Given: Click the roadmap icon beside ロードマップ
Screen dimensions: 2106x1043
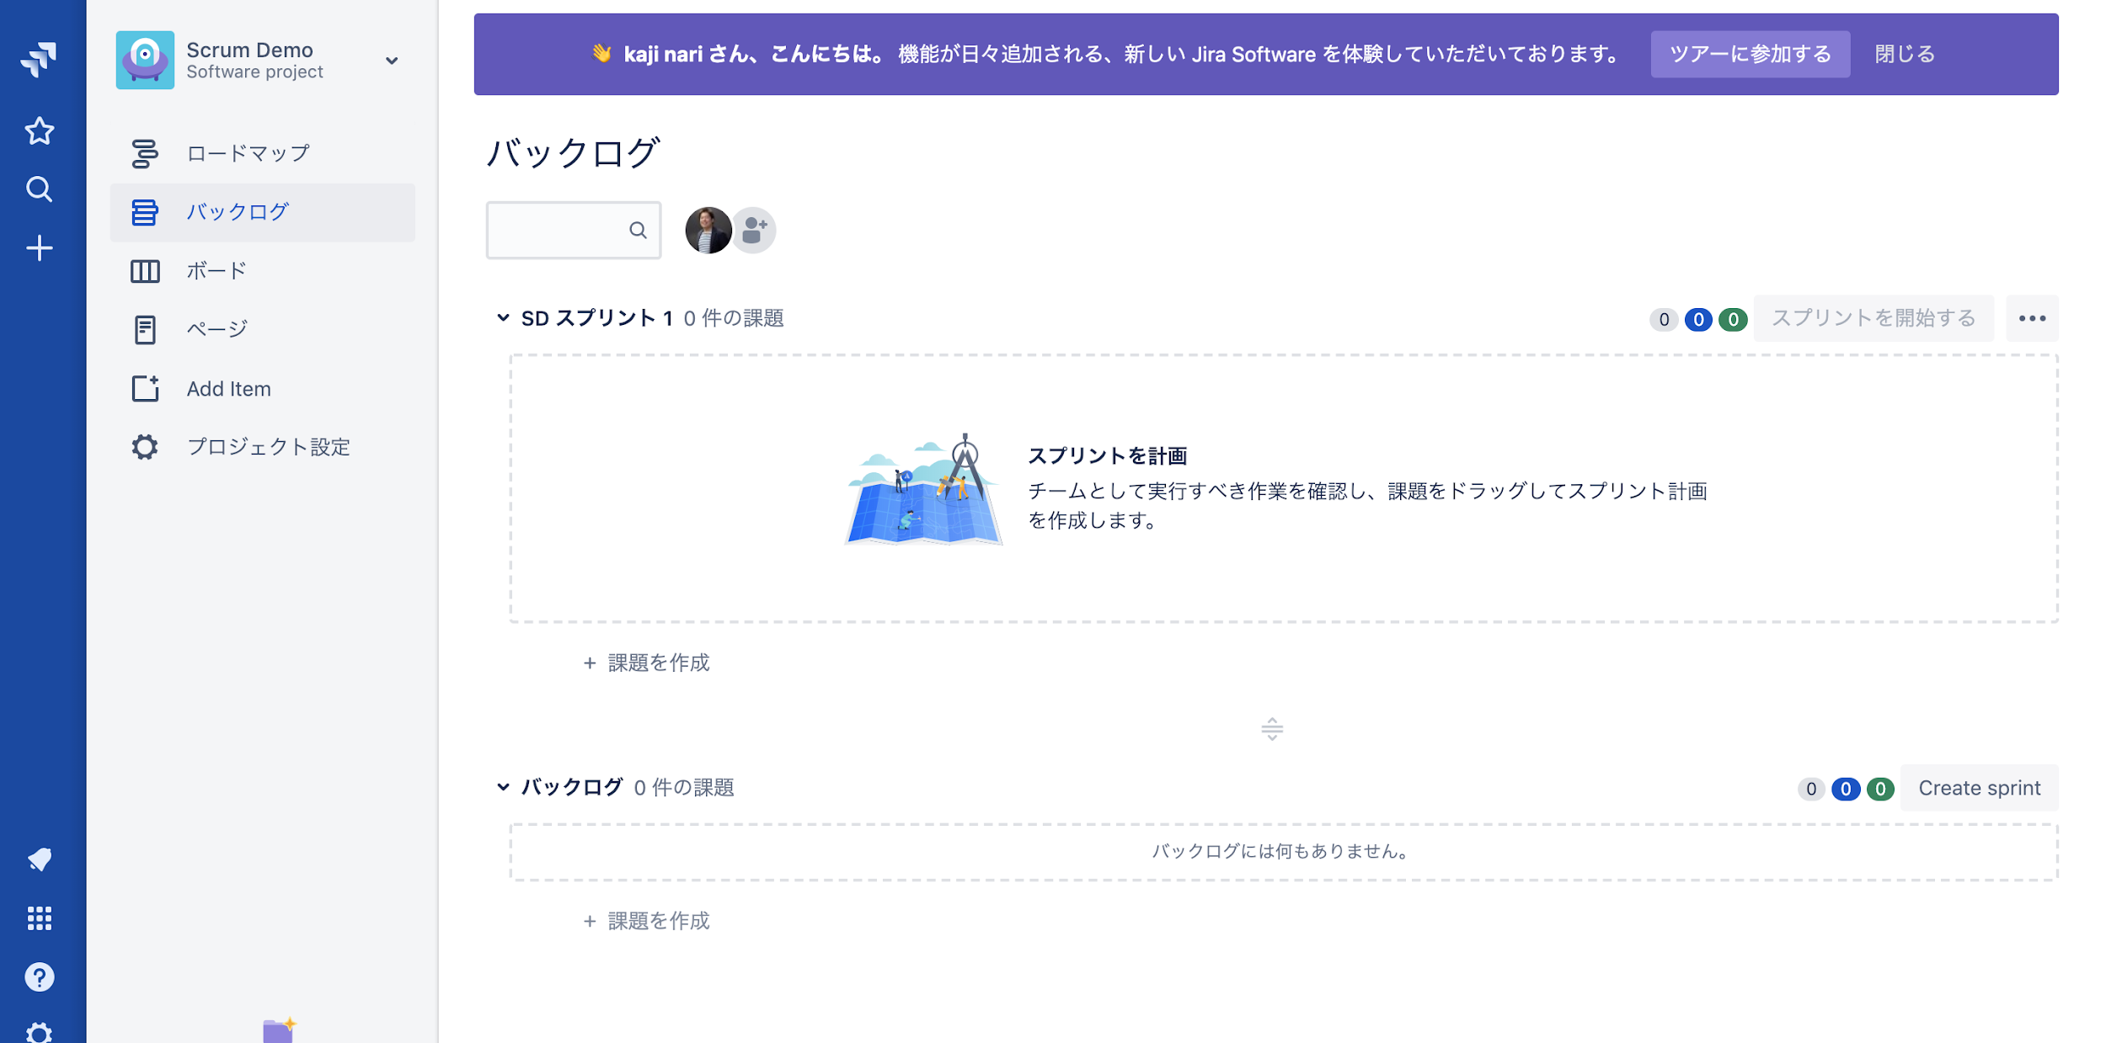Looking at the screenshot, I should pos(145,153).
